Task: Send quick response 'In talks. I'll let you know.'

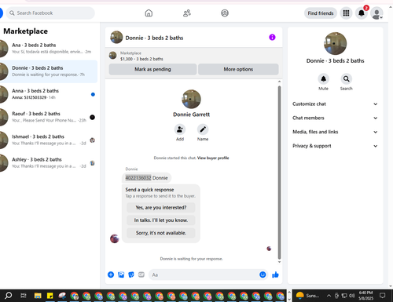Action: [161, 220]
